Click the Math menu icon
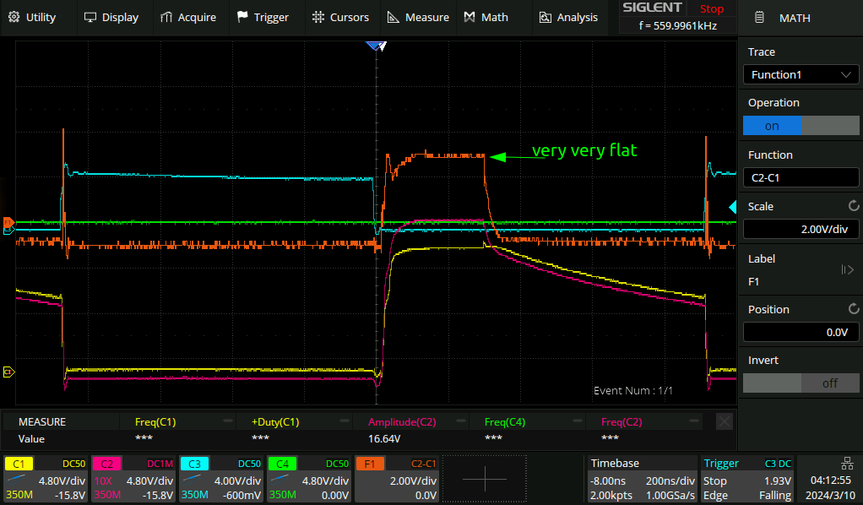 tap(469, 17)
